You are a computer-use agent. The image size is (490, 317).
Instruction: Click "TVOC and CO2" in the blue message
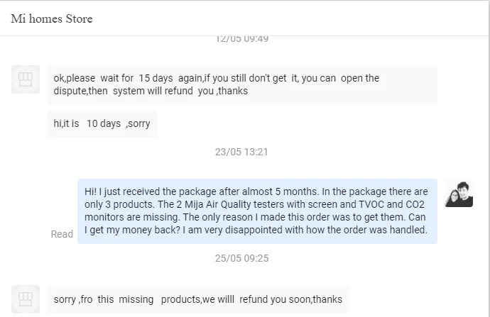[x=366, y=204]
